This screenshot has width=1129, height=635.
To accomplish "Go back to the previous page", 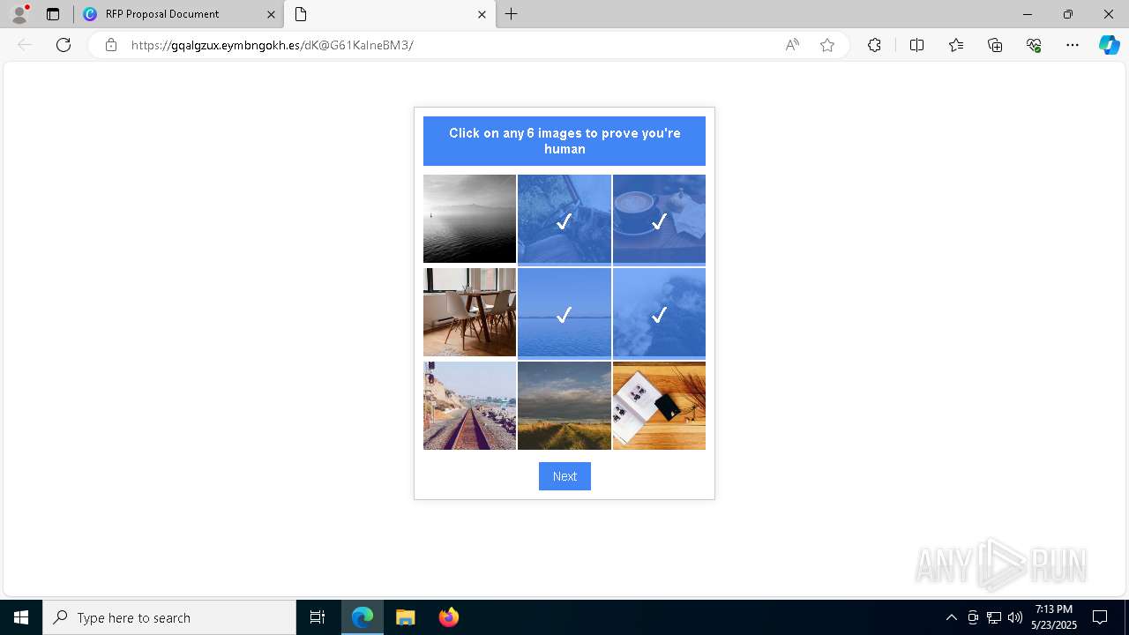I will point(25,45).
